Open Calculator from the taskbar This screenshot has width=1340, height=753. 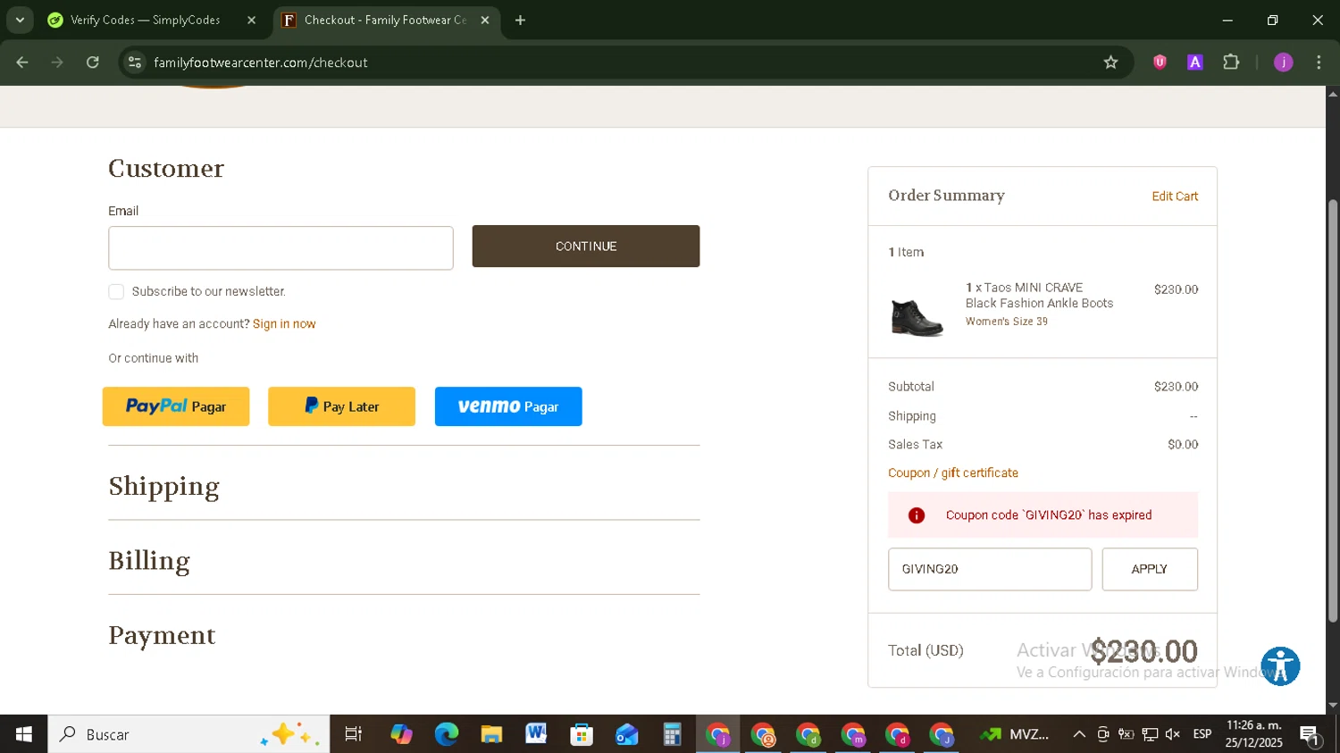(672, 734)
